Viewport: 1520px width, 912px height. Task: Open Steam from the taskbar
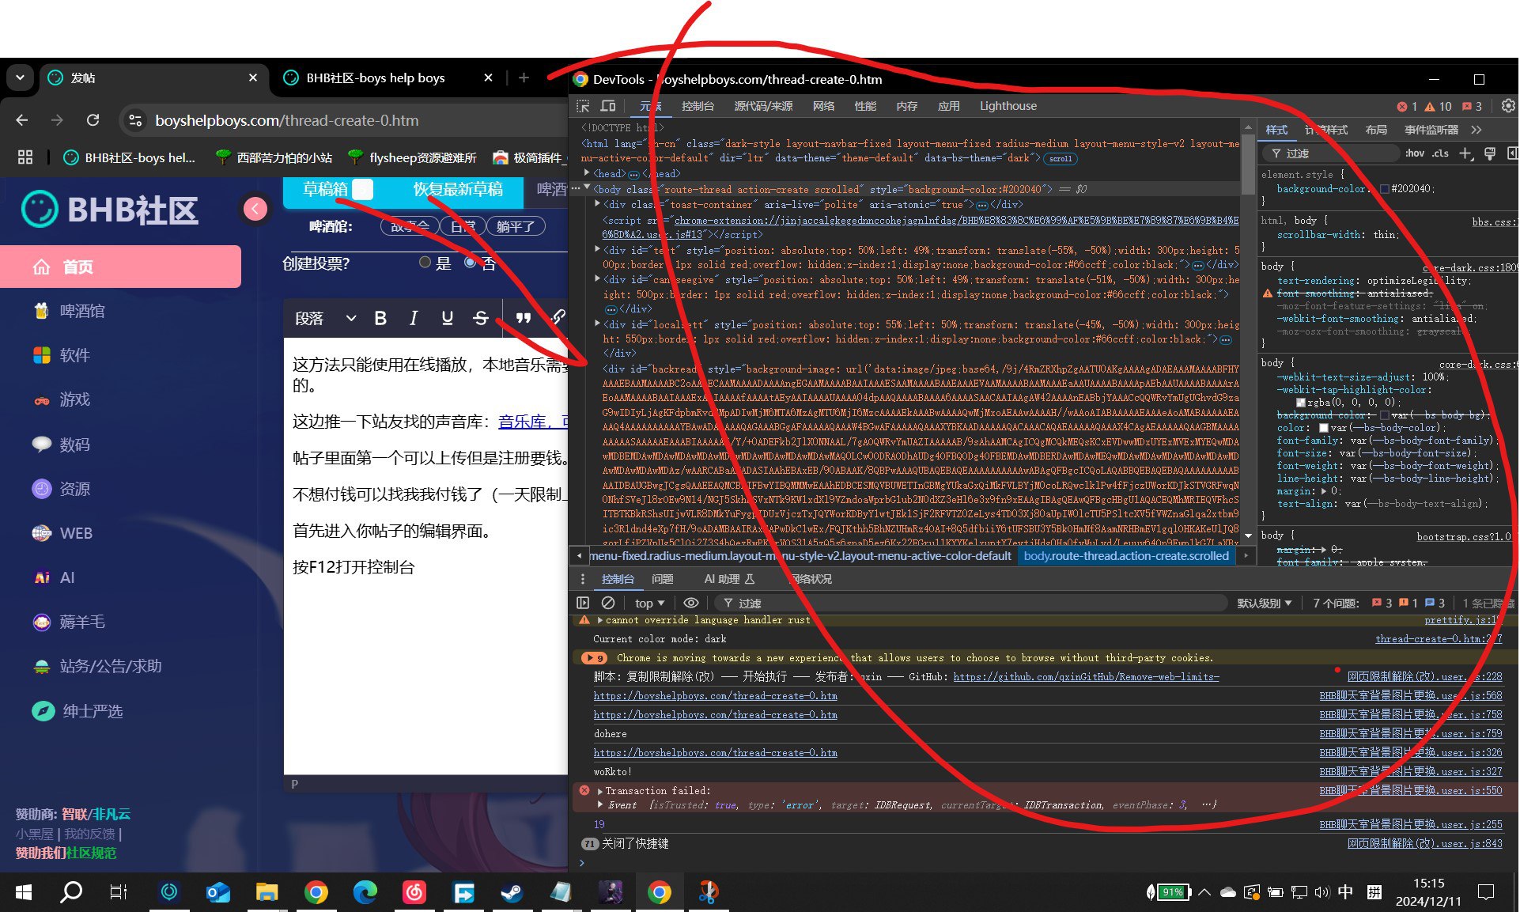pos(511,893)
